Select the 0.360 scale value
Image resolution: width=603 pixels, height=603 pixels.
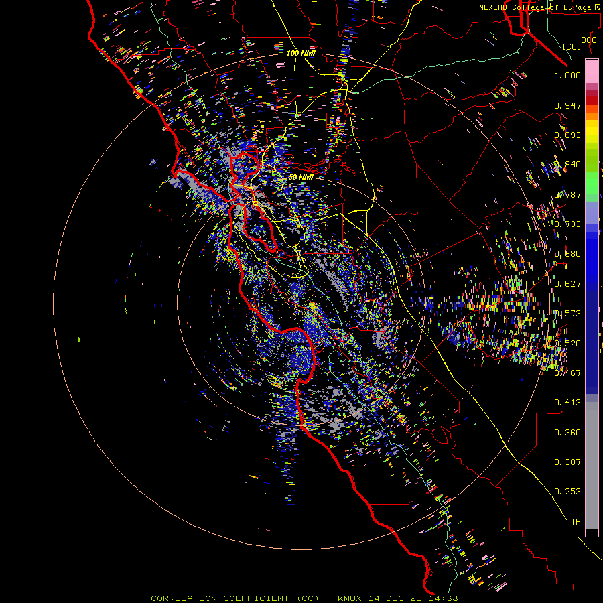[567, 433]
